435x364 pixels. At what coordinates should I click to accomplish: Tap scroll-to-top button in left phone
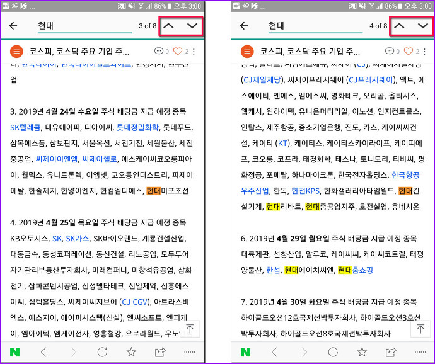click(x=190, y=329)
